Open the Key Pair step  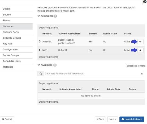[16, 44]
